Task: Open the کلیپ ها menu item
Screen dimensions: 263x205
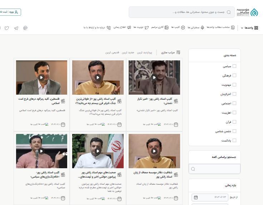Action: [178, 27]
